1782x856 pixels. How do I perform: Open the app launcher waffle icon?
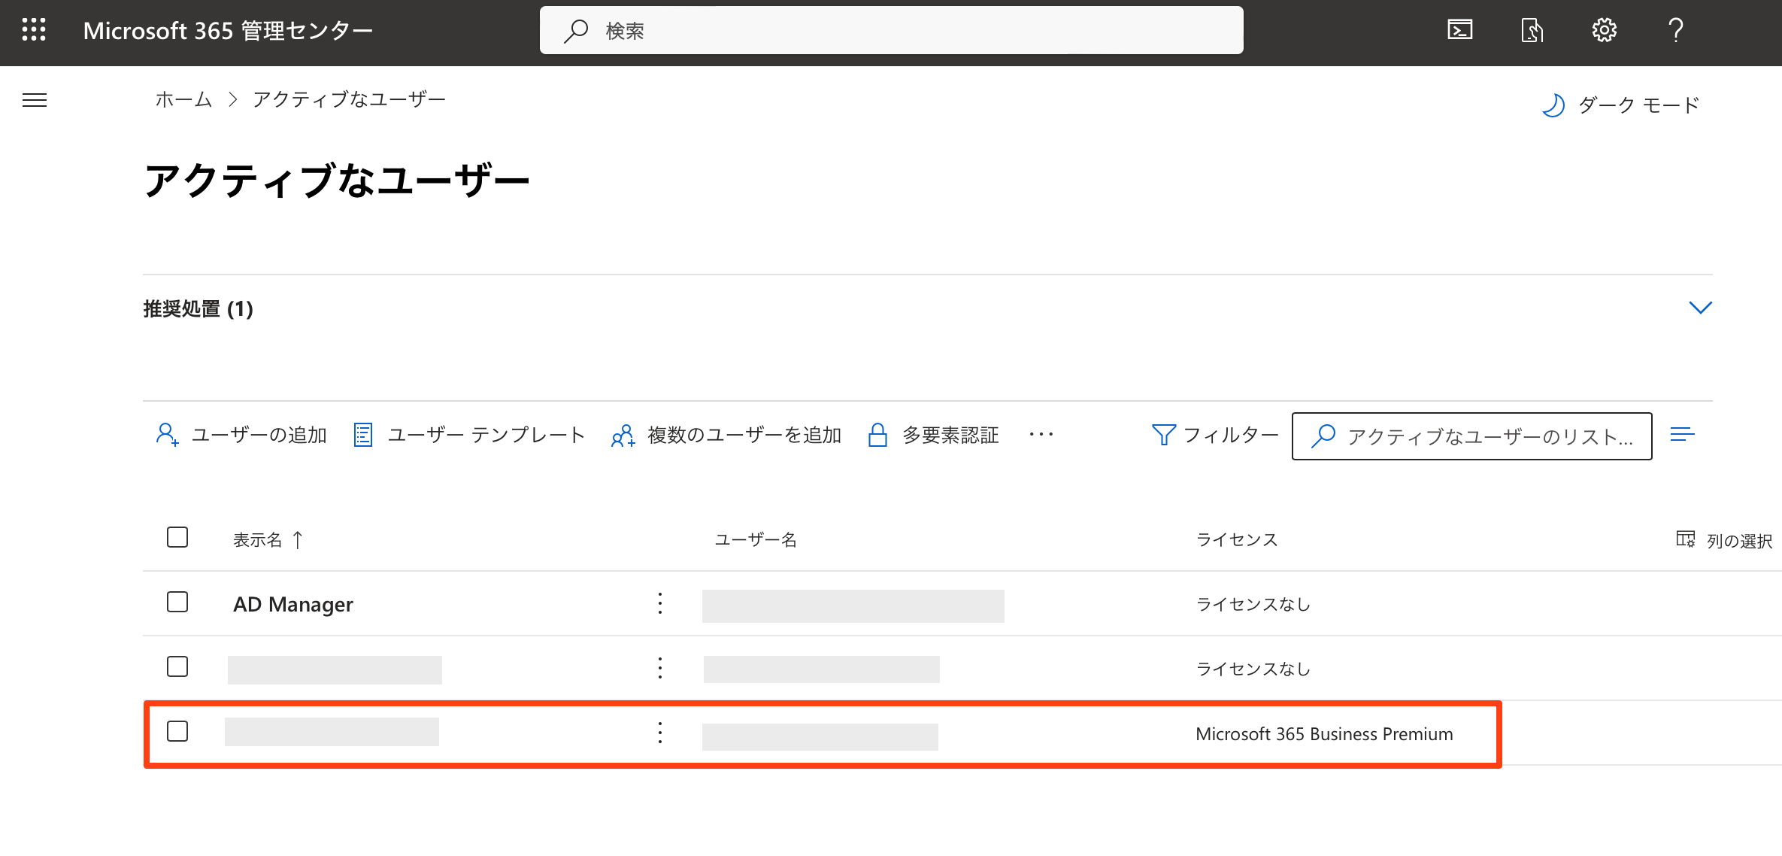tap(34, 30)
